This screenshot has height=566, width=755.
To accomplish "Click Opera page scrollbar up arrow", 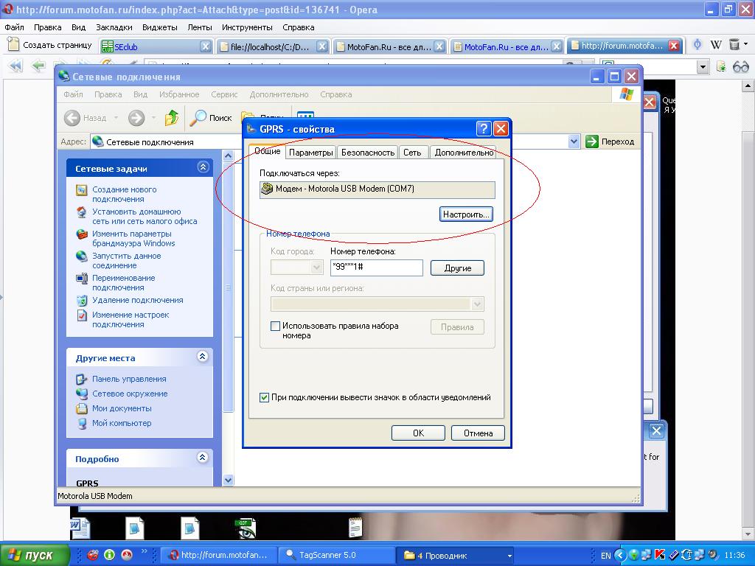I will (748, 86).
